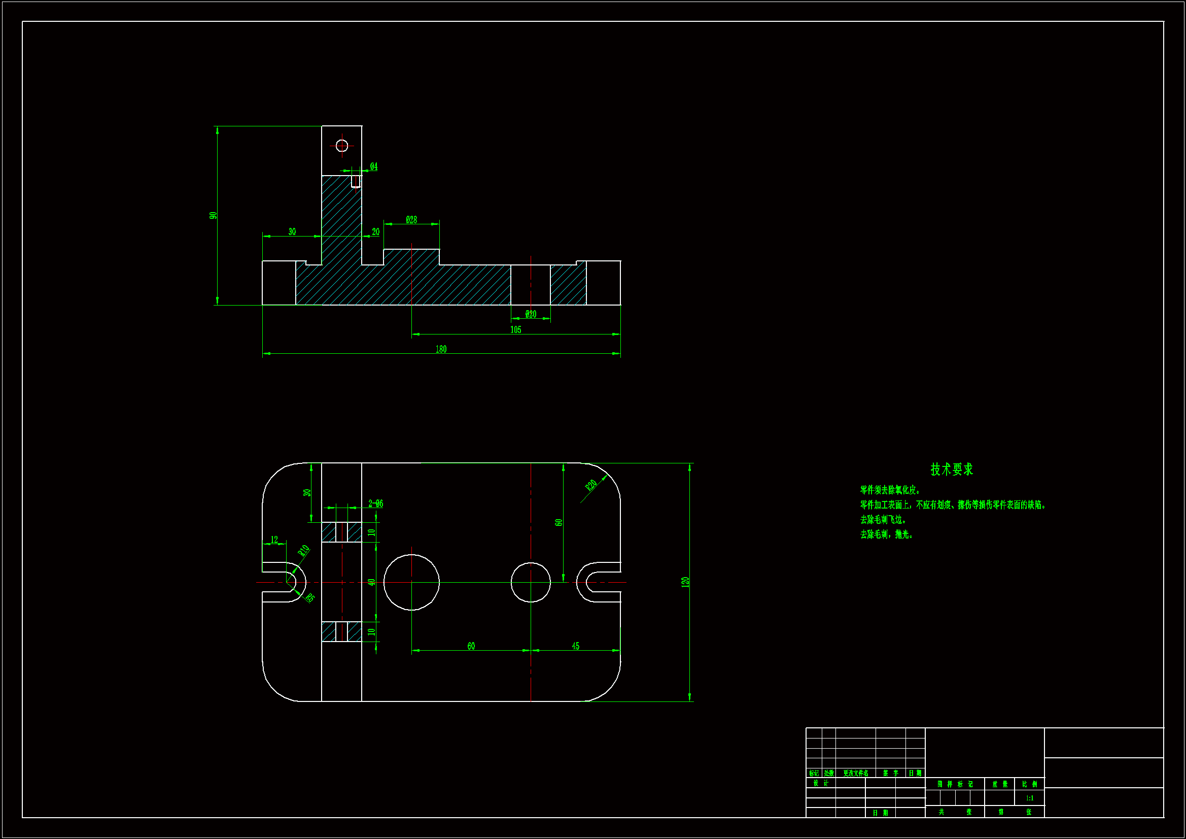Select the small circle atop the vertical post
Viewport: 1186px width, 839px height.
pyautogui.click(x=342, y=146)
